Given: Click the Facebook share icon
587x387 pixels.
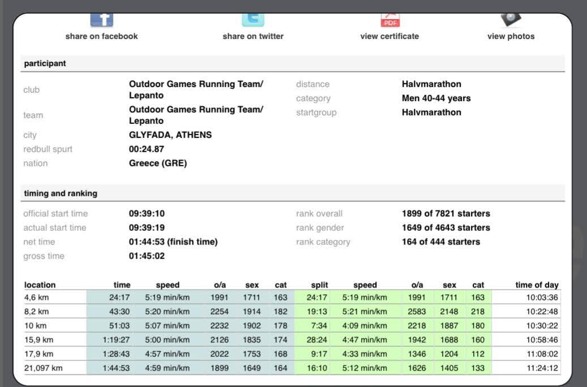Looking at the screenshot, I should (x=101, y=20).
